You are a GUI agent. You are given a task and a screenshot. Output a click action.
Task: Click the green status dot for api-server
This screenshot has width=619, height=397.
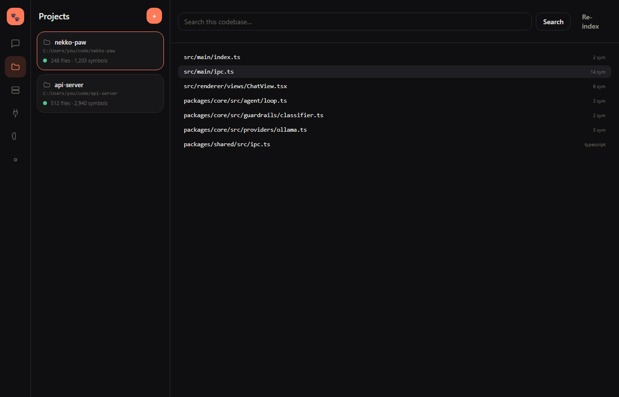(45, 103)
